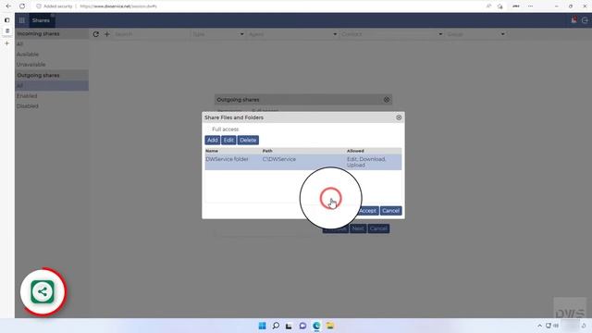Screen dimensions: 592x333
Task: Open a new tab with sidebar plus
Action: tap(6, 43)
